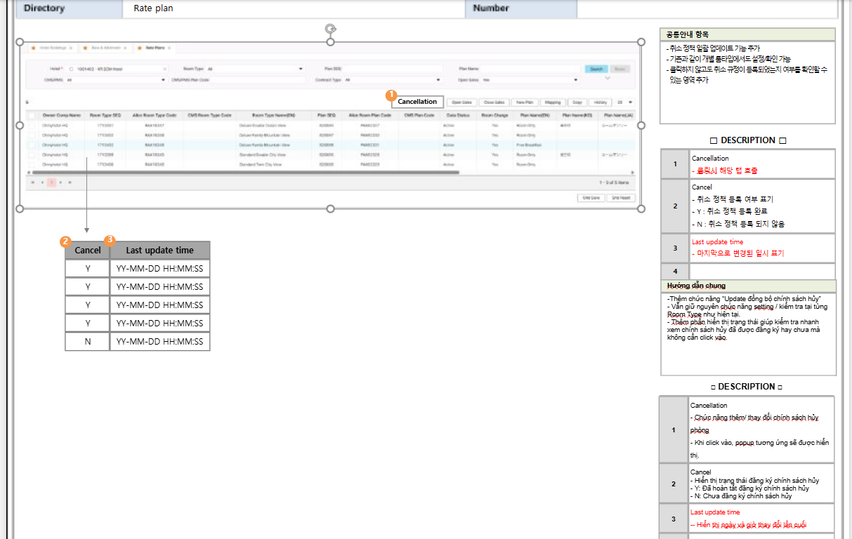Close the Rate & Allotment tab with its x
The width and height of the screenshot is (852, 539).
coord(125,48)
